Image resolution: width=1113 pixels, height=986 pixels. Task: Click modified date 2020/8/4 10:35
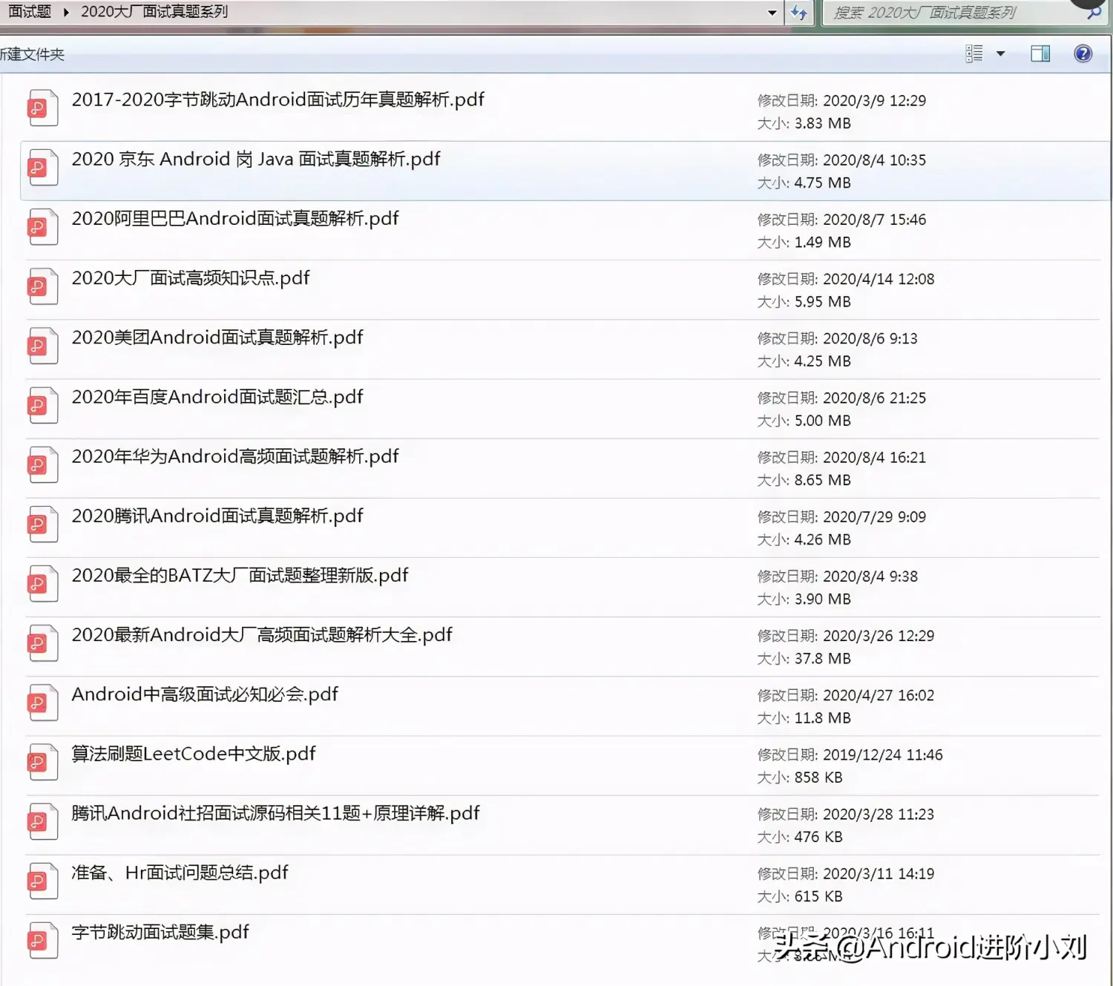tap(874, 160)
